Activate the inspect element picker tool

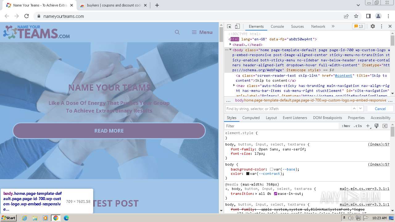pos(229,27)
